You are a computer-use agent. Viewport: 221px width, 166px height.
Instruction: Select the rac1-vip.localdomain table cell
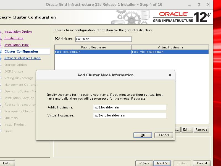pos(170,52)
